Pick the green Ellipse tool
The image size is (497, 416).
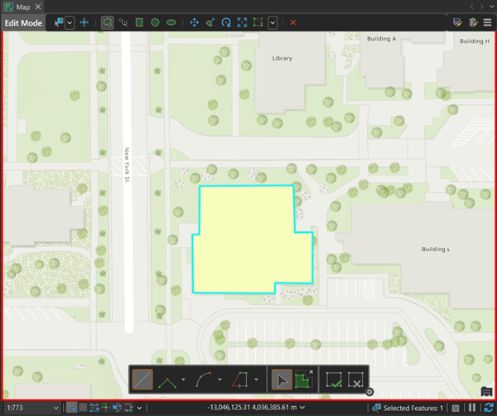[171, 22]
